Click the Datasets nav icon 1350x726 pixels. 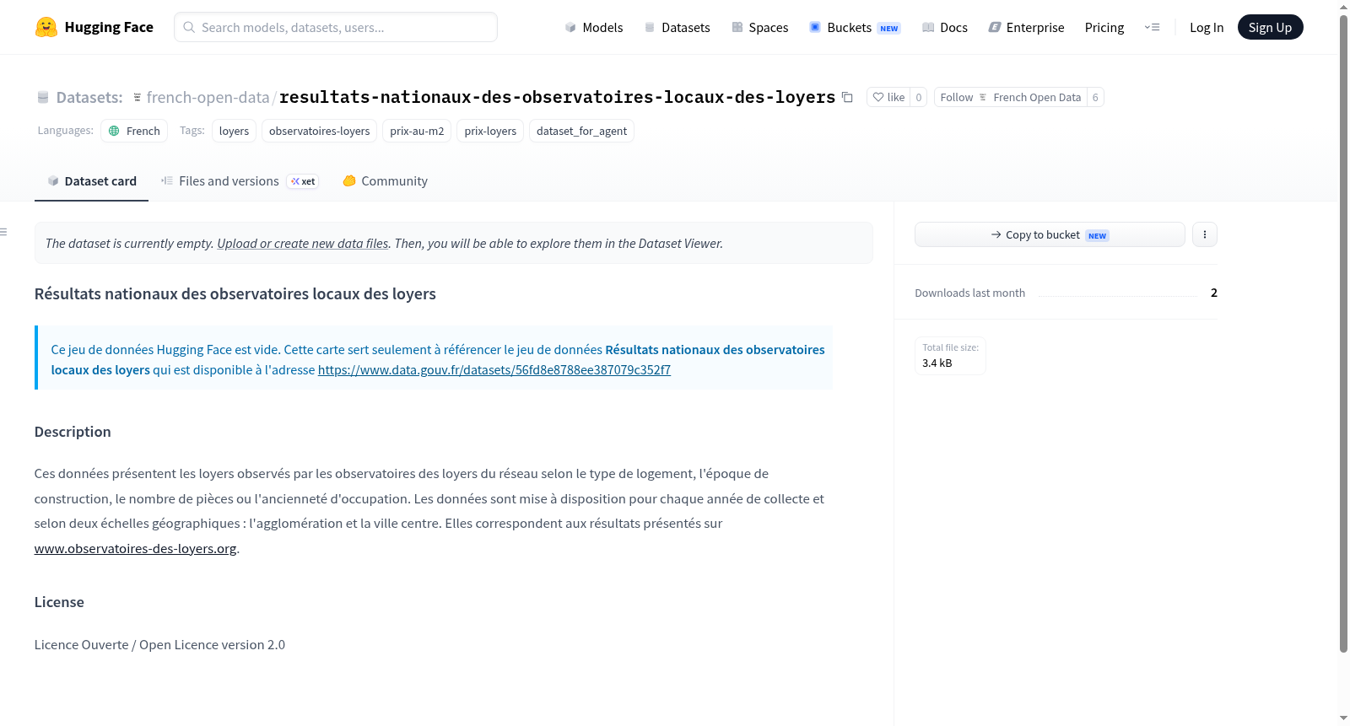tap(650, 27)
